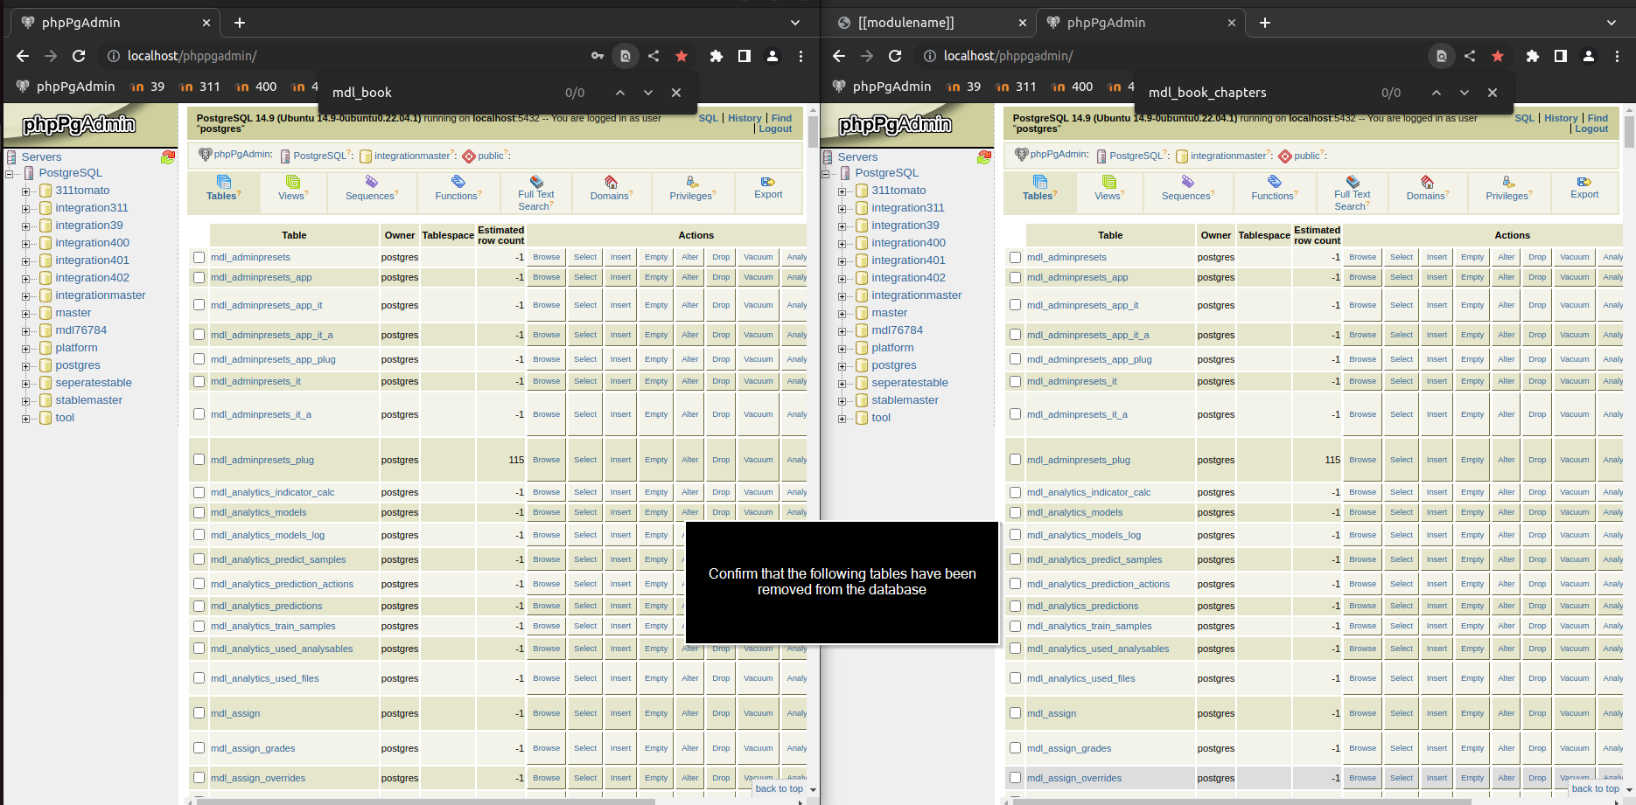The image size is (1636, 805).
Task: Click the Find link in the left window header
Action: [781, 118]
